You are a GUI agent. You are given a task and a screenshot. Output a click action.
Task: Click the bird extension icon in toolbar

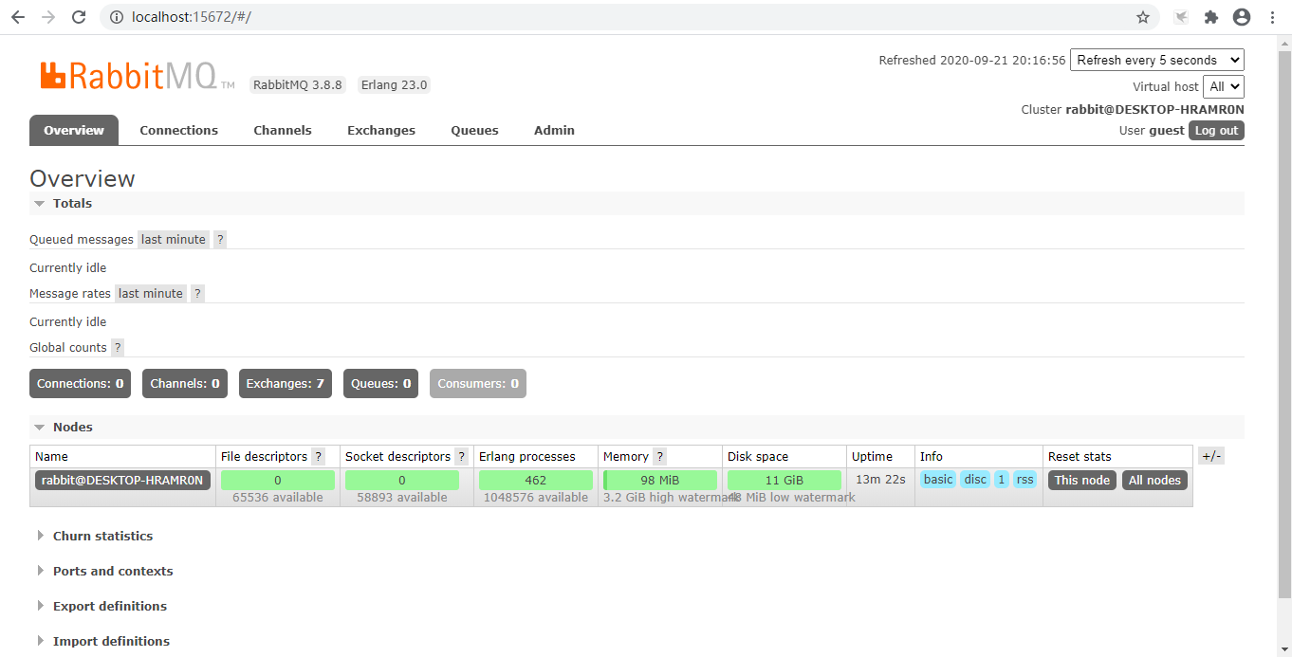(x=1181, y=17)
